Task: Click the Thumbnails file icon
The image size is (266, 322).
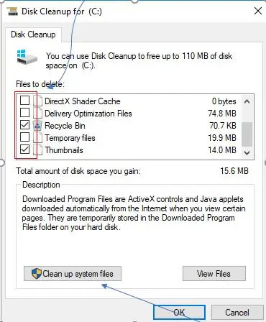Action: click(37, 150)
